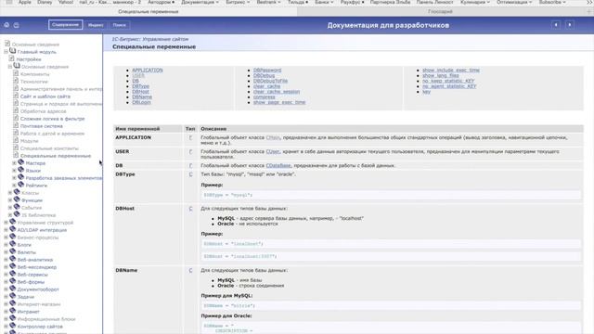The image size is (594, 334).
Task: Expand the Рейтинги tree node
Action: pyautogui.click(x=15, y=186)
